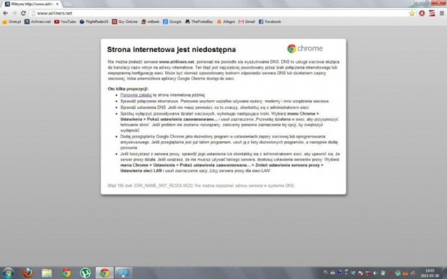Screen dimensions: 447x279
Task: Open the Windows Start menu orb
Action: coord(8,273)
